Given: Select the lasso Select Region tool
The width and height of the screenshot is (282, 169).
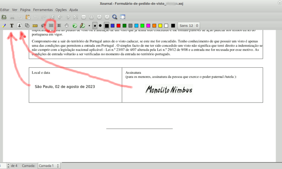Looking at the screenshot, I should click(x=43, y=26).
